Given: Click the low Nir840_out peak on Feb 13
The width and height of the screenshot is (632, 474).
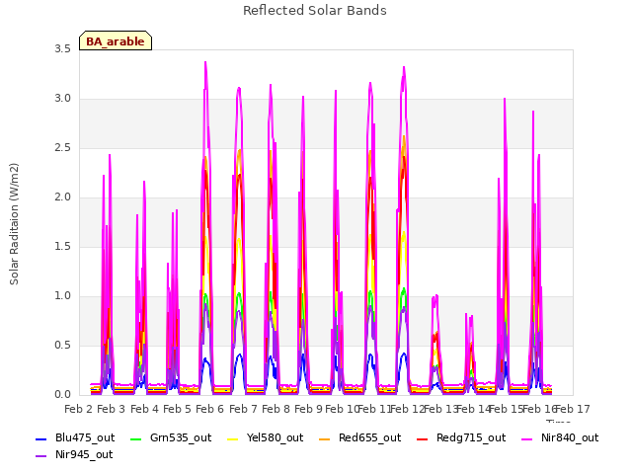Looking at the screenshot, I should [x=436, y=296].
